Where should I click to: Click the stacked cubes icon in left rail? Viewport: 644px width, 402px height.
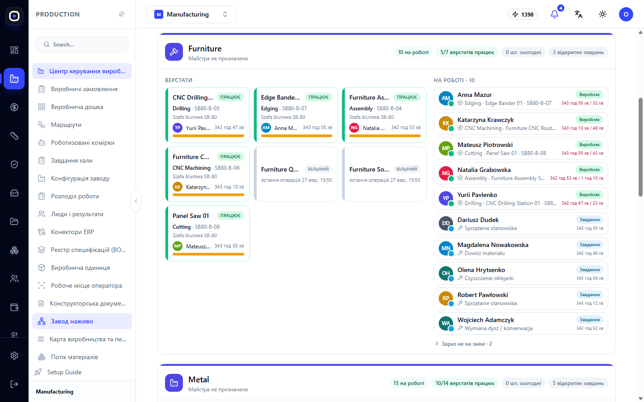[14, 250]
